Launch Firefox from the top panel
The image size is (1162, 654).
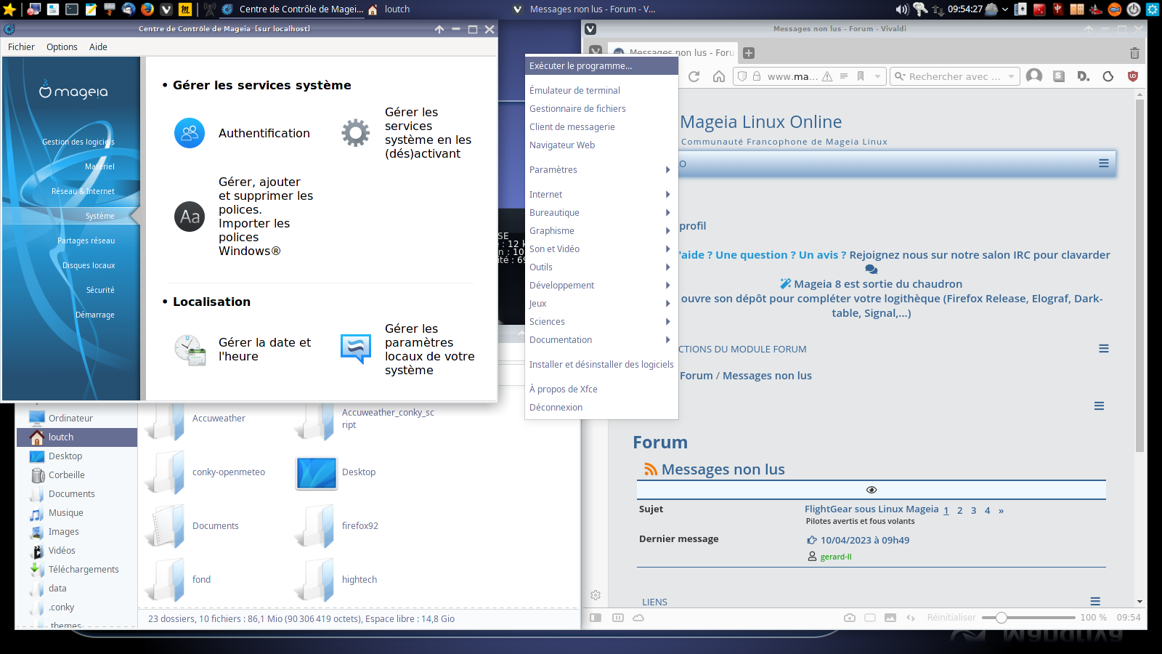pyautogui.click(x=147, y=9)
